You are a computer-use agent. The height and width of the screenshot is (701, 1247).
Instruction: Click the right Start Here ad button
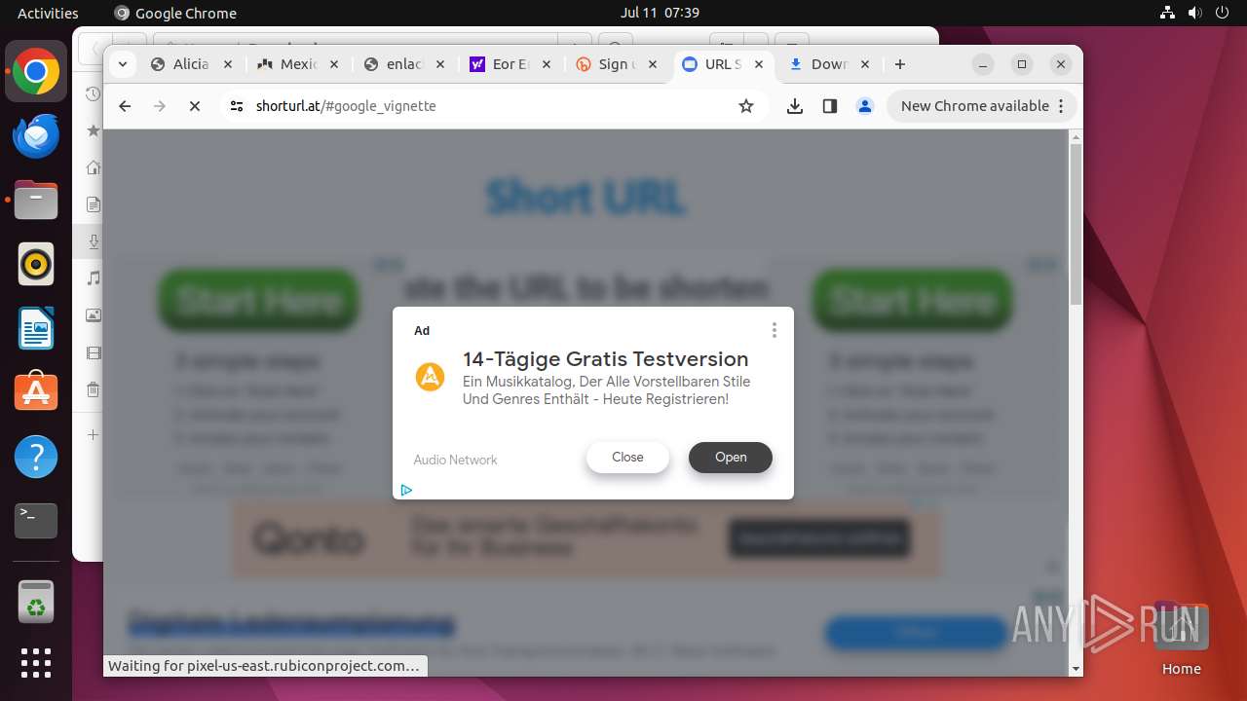(913, 301)
